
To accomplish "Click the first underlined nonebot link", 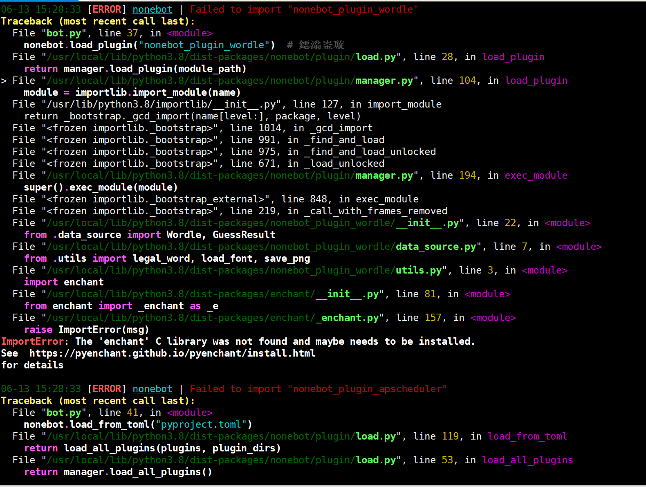I will point(152,9).
